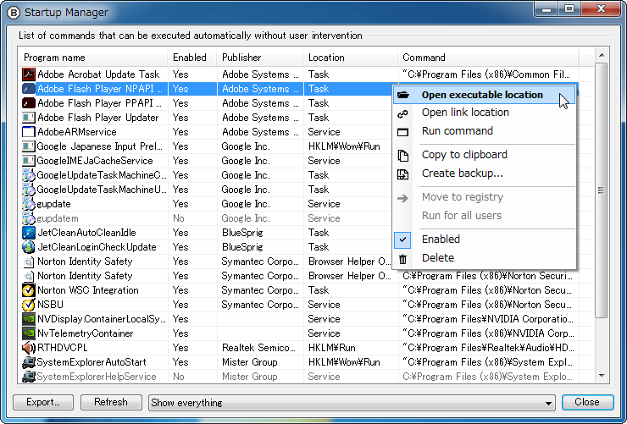Click the vertical scrollbar thumb
Image resolution: width=627 pixels, height=424 pixels.
(602, 190)
